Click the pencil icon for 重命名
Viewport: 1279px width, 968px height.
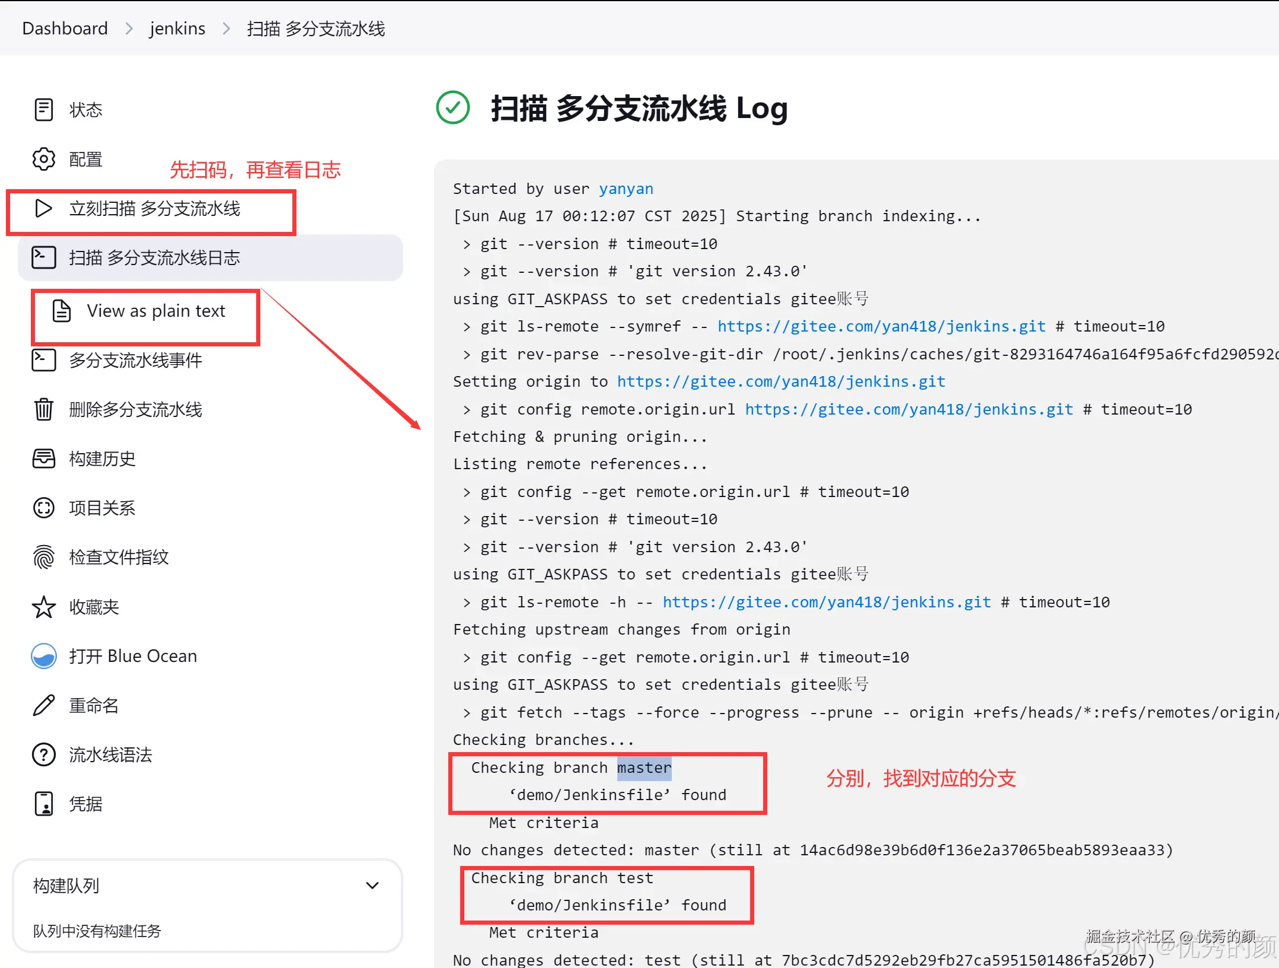coord(44,705)
